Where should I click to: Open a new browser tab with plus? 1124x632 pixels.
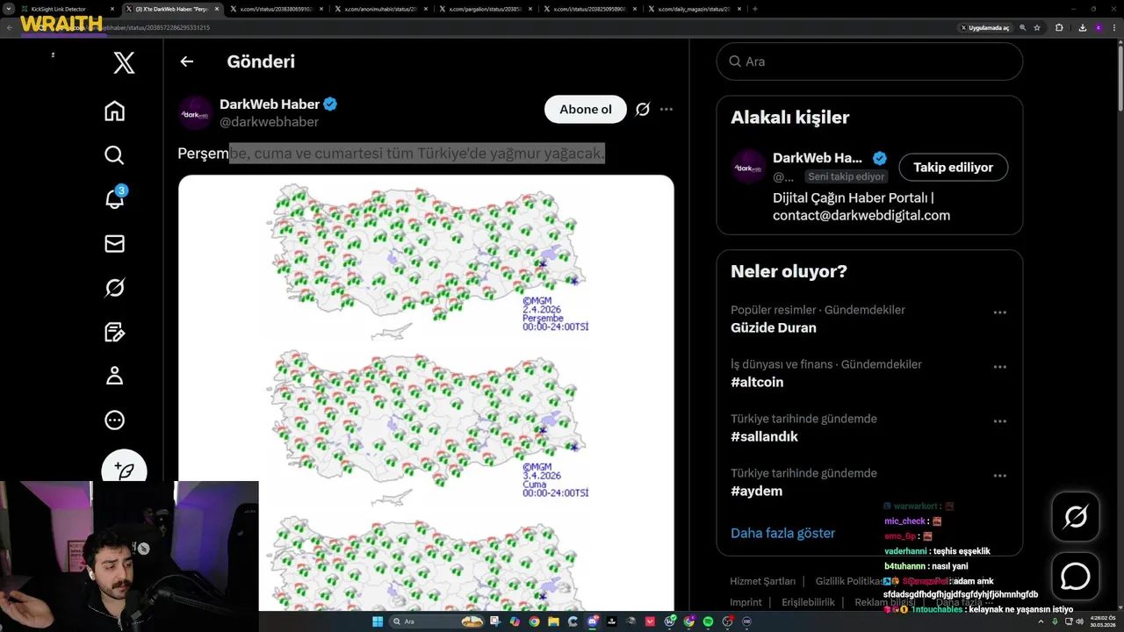click(x=755, y=9)
